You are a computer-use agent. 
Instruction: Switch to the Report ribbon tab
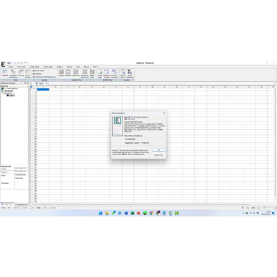(69, 67)
